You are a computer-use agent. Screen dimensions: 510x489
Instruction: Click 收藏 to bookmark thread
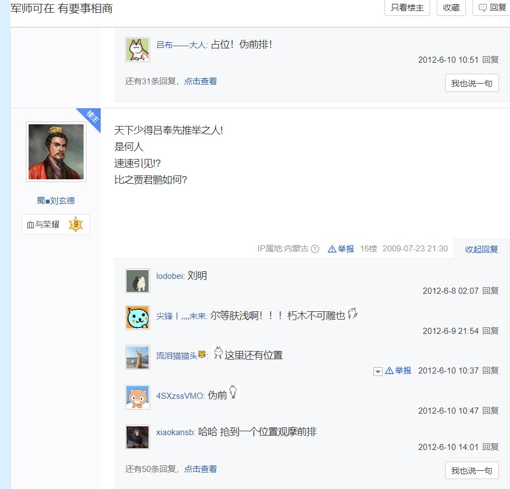451,8
